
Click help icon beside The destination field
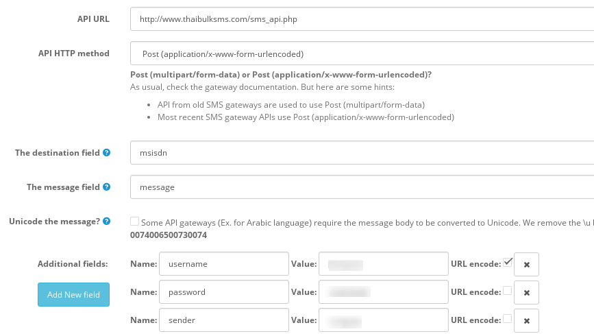tap(107, 153)
